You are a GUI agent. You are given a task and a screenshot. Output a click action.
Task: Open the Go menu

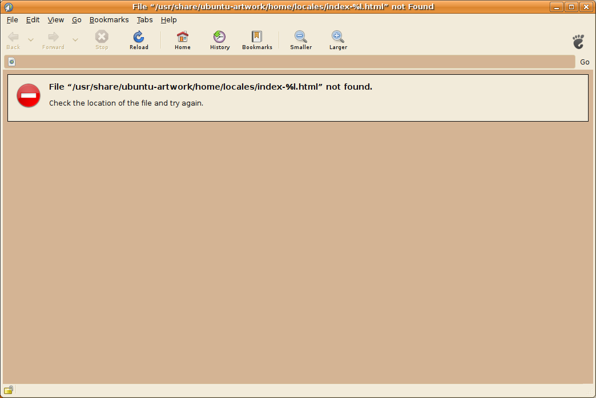click(x=76, y=20)
